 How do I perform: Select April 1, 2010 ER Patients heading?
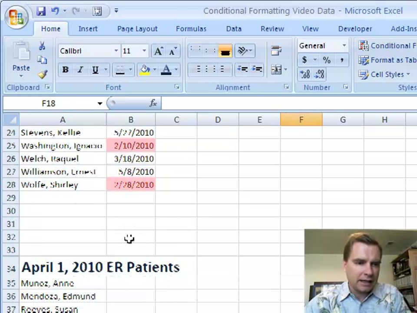[x=100, y=267]
